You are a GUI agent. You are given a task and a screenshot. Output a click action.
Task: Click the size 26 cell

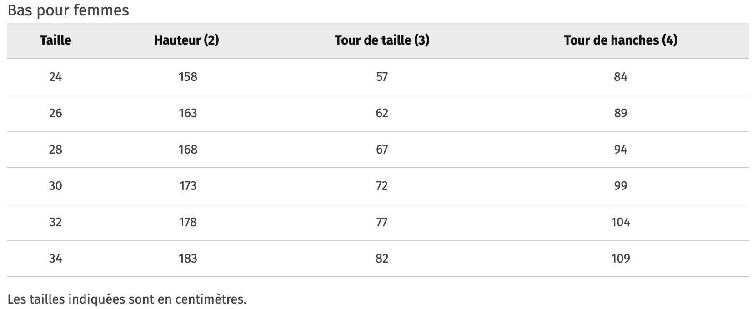55,113
